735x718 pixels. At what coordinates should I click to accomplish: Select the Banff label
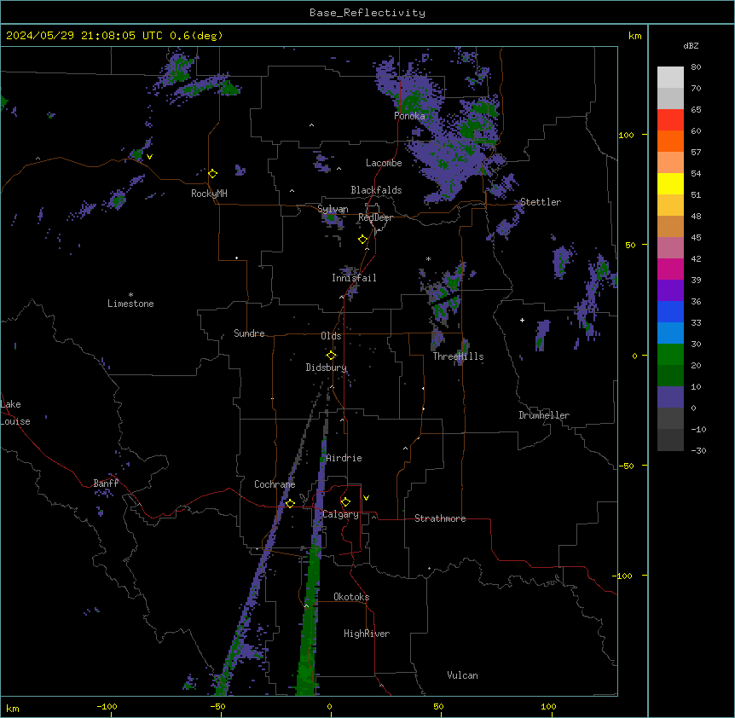coord(106,483)
